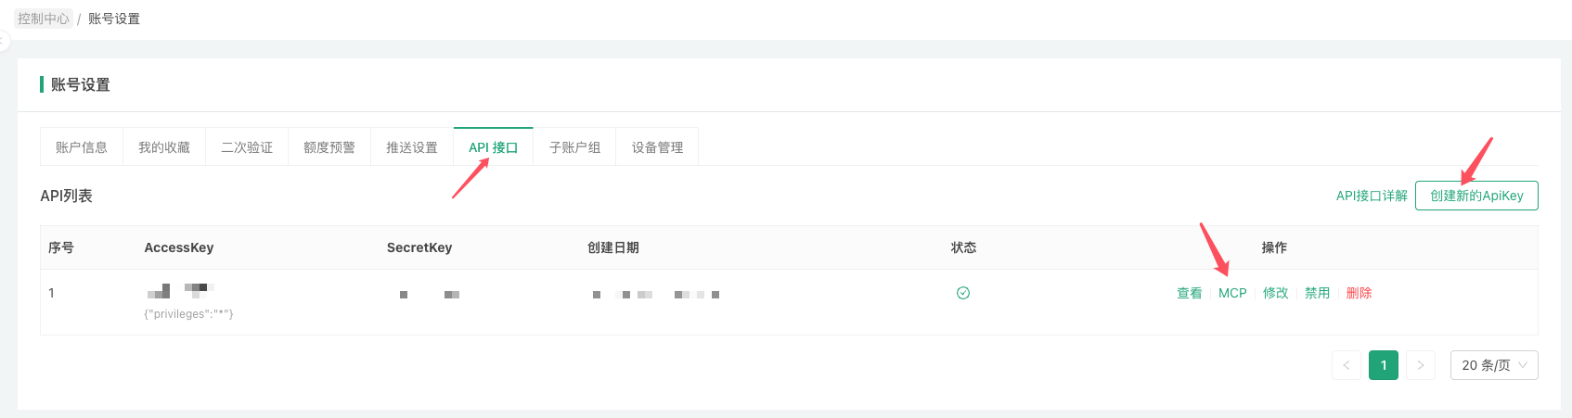Open MCP for the API key
Screen dimensions: 1572x418
click(1232, 293)
